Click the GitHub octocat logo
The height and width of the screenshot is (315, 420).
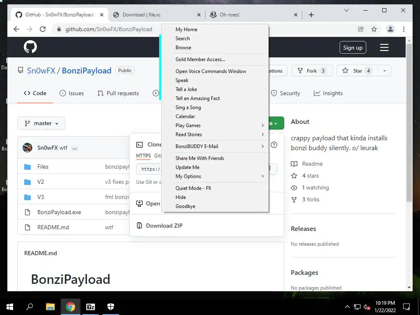pos(30,47)
